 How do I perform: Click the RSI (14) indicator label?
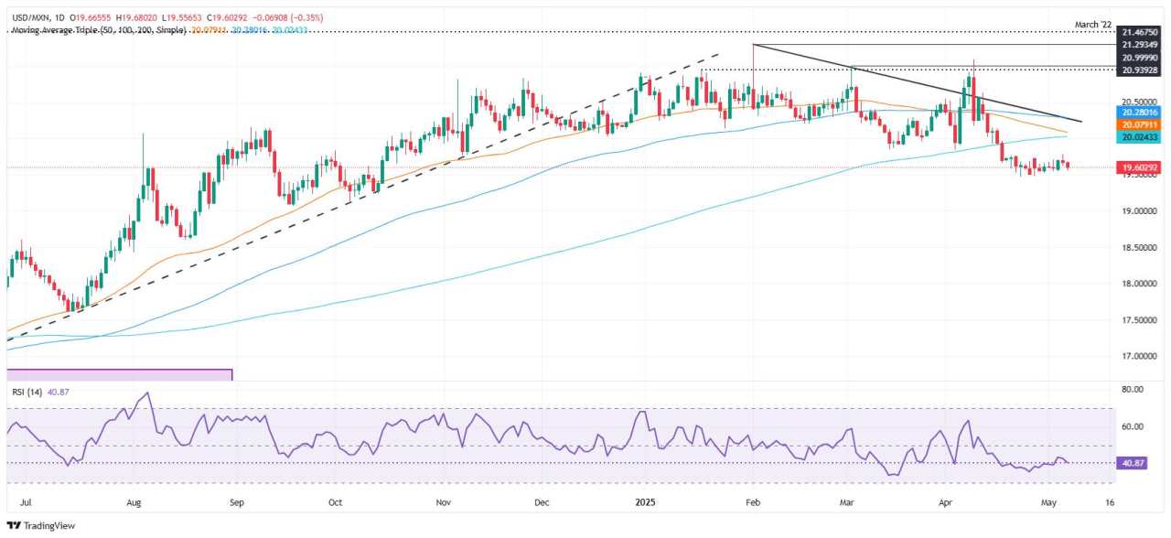point(27,392)
